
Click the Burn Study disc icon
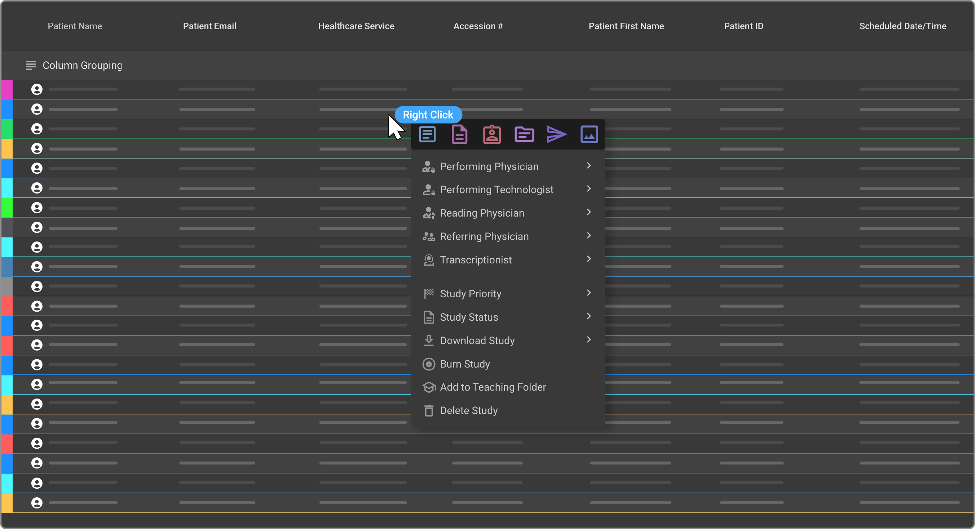[428, 364]
